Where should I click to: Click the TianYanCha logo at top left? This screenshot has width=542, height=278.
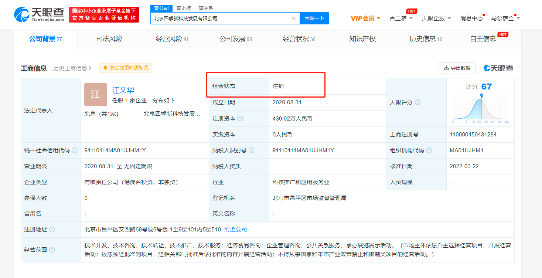(x=39, y=15)
